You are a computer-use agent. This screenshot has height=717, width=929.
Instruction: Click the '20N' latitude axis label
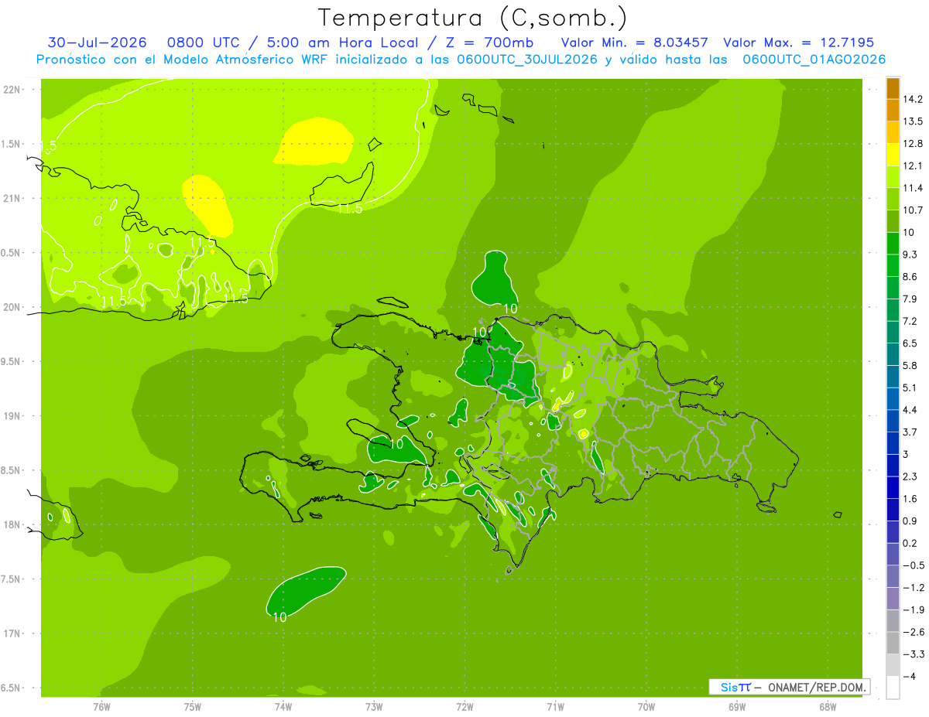[13, 307]
